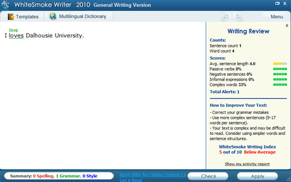This screenshot has height=182, width=291.
Task: Click the Multilingual Dictionary globe icon
Action: coord(53,17)
